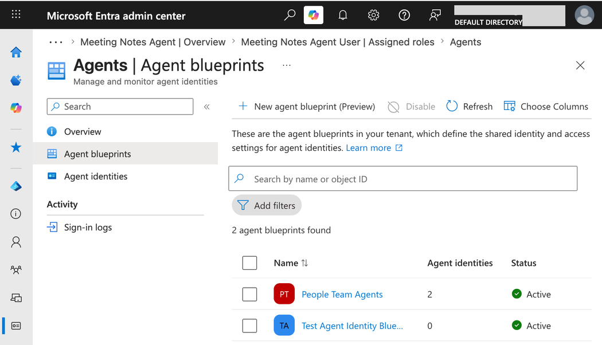The width and height of the screenshot is (602, 345).
Task: Focus Search by name or object ID field
Action: 402,178
